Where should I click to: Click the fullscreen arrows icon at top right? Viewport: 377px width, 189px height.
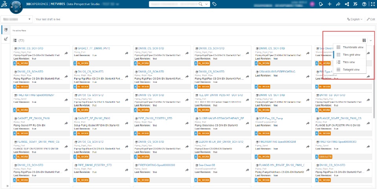[x=372, y=4]
